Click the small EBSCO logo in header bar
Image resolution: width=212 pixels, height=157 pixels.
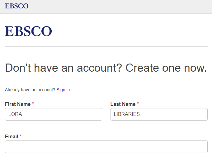(16, 6)
